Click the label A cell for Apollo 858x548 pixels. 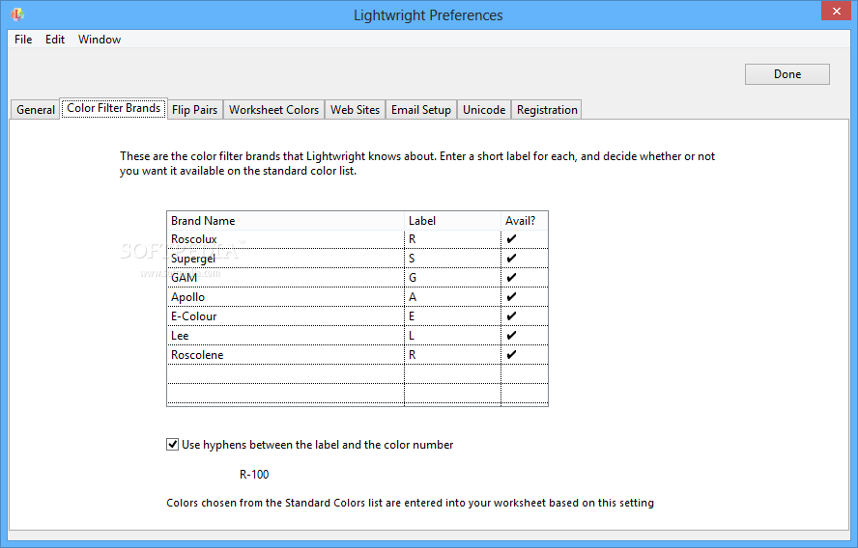tap(452, 297)
